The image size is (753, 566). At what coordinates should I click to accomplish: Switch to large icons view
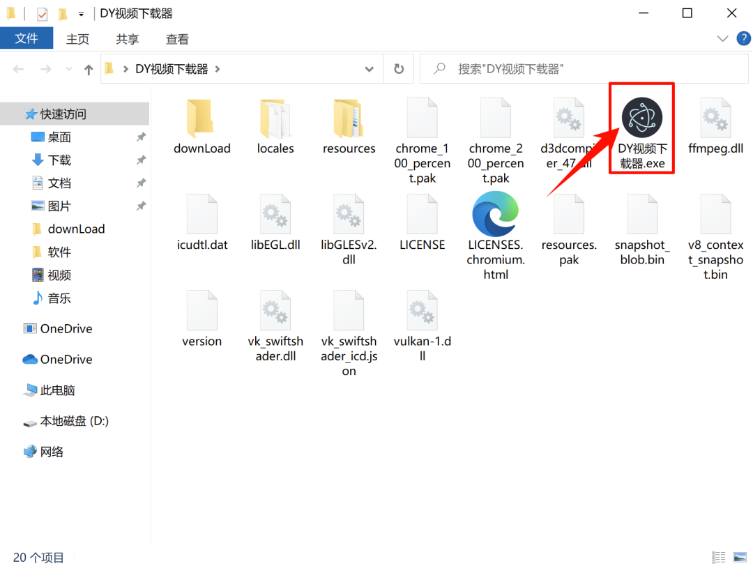[x=740, y=557]
